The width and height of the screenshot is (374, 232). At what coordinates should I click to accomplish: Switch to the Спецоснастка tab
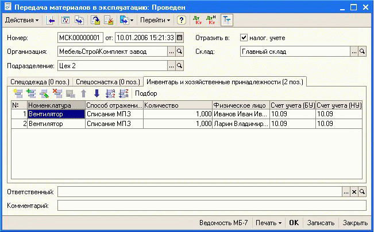pos(108,81)
